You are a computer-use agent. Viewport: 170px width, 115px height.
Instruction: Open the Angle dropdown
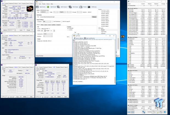pyautogui.click(x=56, y=12)
